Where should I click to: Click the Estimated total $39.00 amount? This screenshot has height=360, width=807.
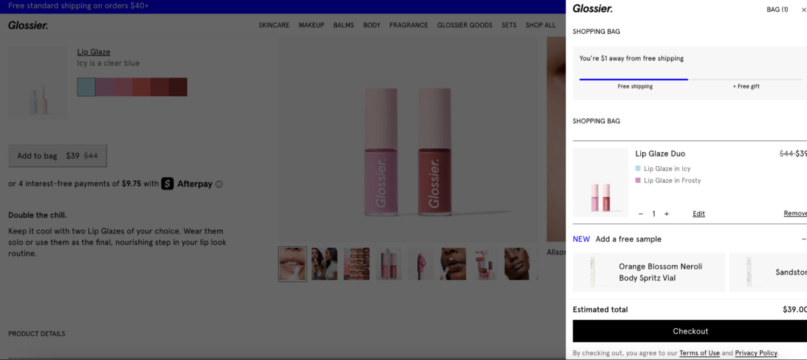tap(795, 309)
